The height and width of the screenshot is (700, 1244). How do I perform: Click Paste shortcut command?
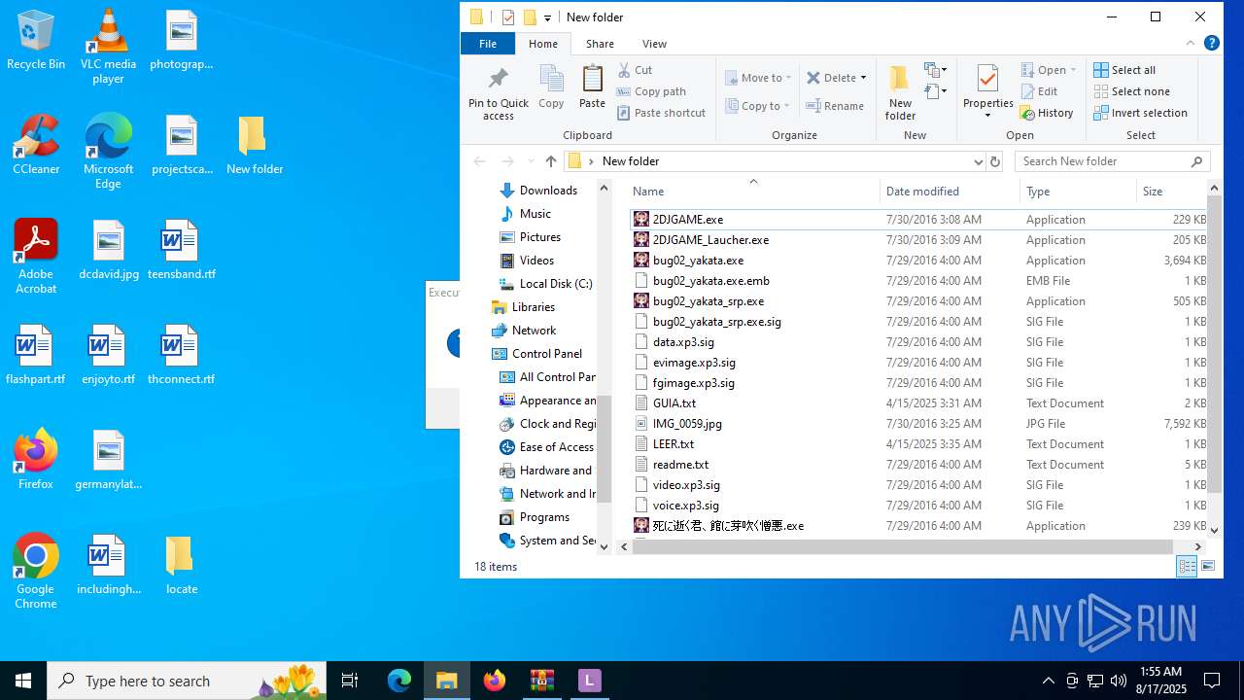661,113
